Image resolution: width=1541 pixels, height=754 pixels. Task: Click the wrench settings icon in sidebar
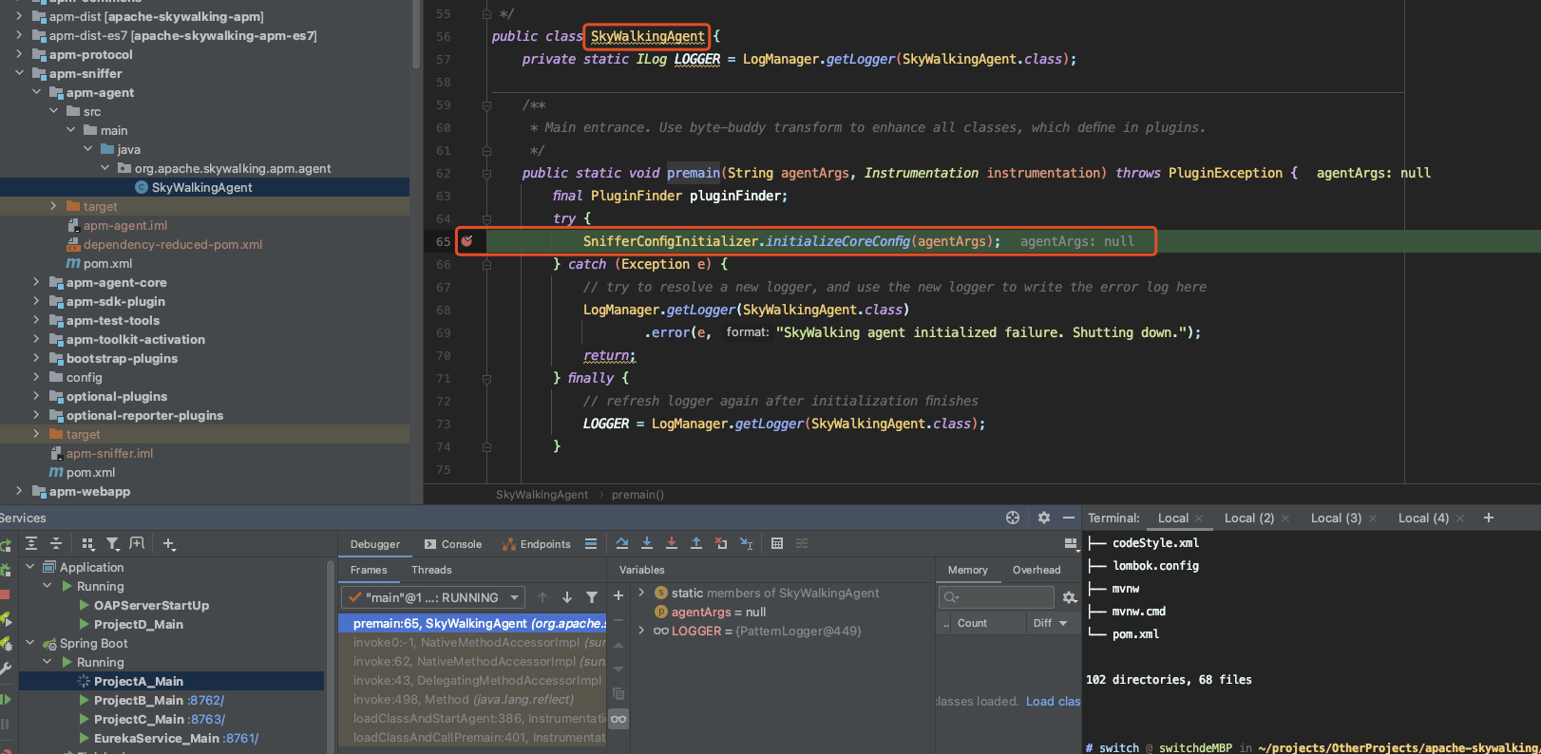click(x=5, y=669)
